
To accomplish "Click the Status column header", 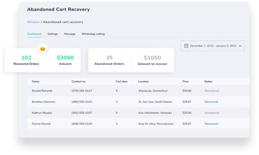I will click(x=208, y=82).
